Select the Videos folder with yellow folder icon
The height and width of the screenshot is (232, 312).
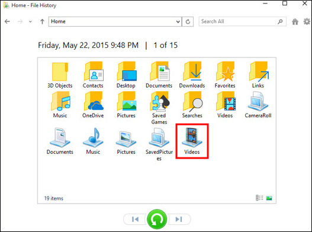pyautogui.click(x=225, y=105)
